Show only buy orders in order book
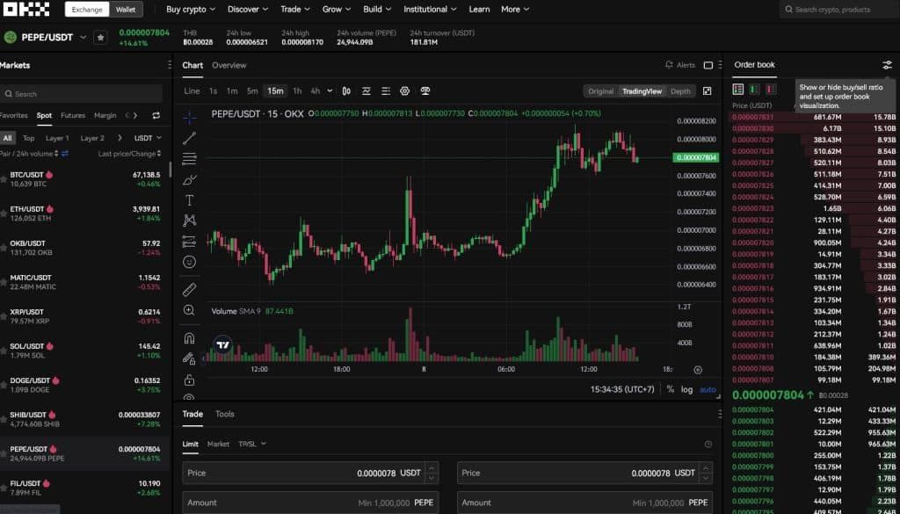The width and height of the screenshot is (900, 514). [755, 90]
